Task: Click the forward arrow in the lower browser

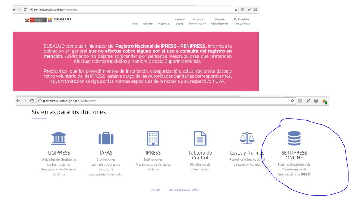Action: point(25,101)
